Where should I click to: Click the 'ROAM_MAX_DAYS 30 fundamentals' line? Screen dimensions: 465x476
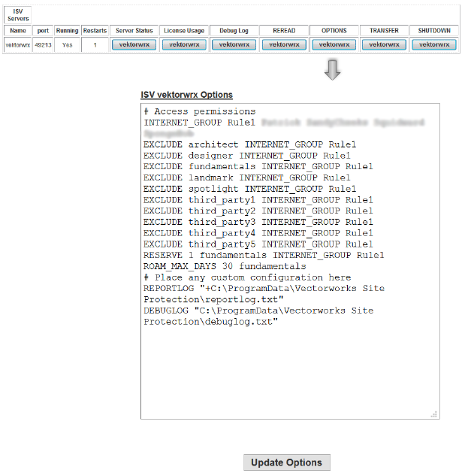(x=225, y=266)
